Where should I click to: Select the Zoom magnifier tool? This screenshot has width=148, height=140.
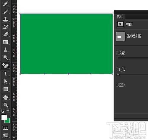coord(6,105)
